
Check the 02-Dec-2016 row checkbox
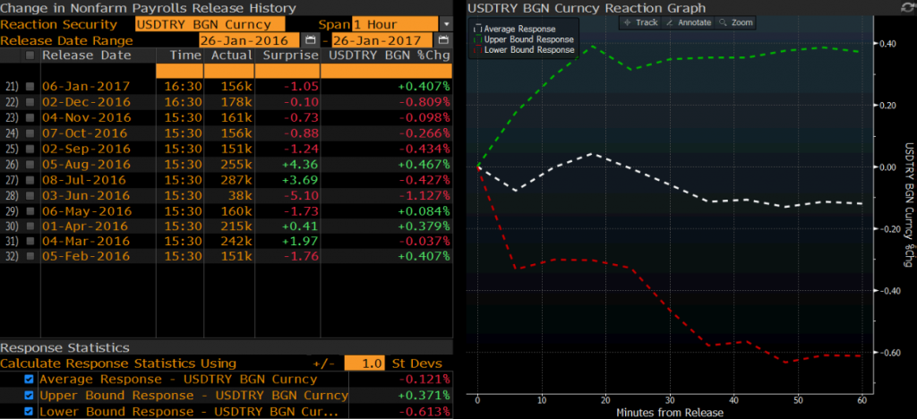(30, 102)
